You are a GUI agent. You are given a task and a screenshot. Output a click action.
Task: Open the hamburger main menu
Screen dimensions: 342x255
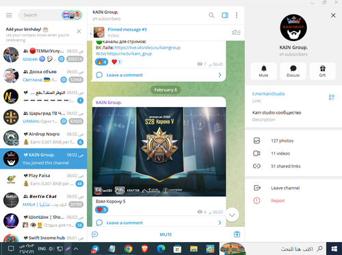pyautogui.click(x=9, y=15)
